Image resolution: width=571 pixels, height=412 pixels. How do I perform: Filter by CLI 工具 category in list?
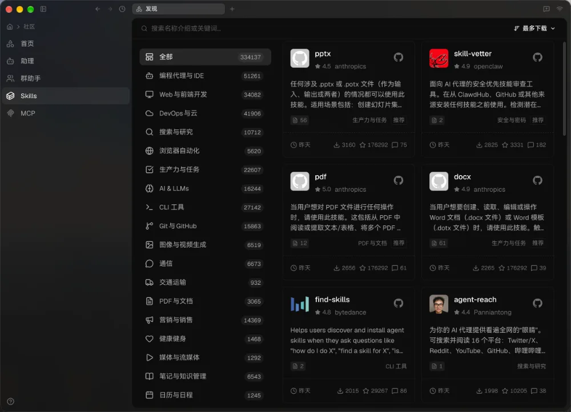(x=205, y=207)
